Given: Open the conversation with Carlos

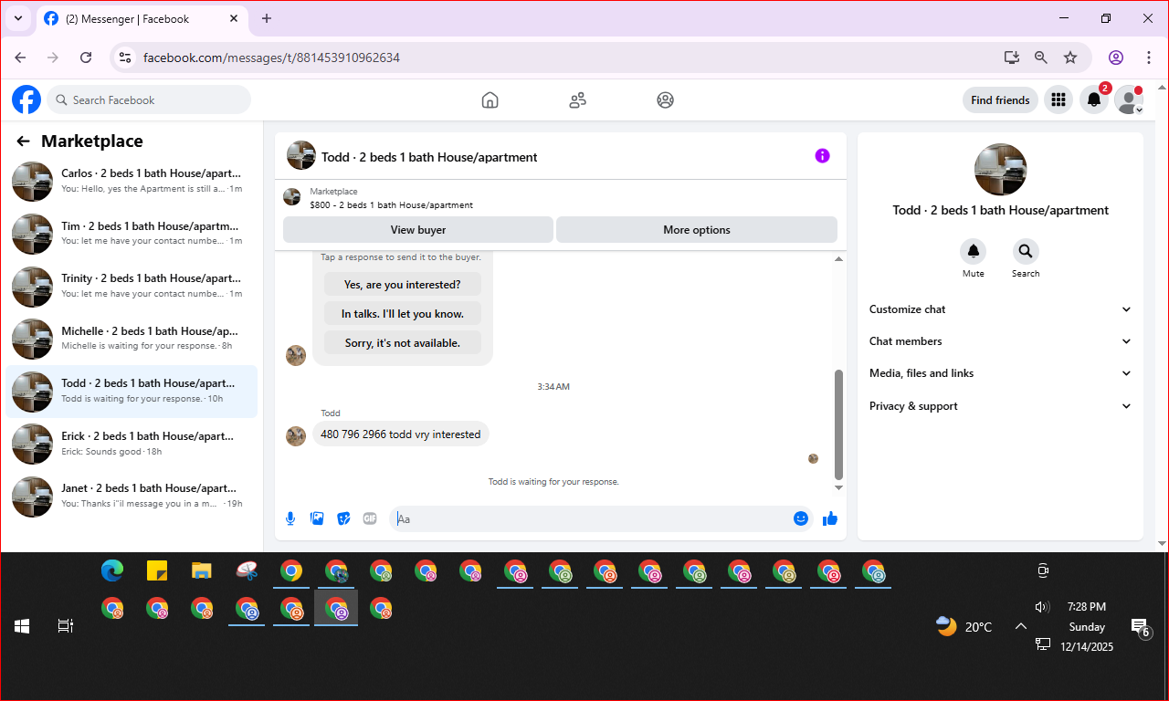Looking at the screenshot, I should [x=132, y=181].
